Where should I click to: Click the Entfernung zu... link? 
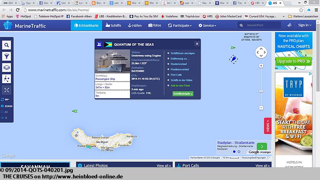pyautogui.click(x=180, y=58)
